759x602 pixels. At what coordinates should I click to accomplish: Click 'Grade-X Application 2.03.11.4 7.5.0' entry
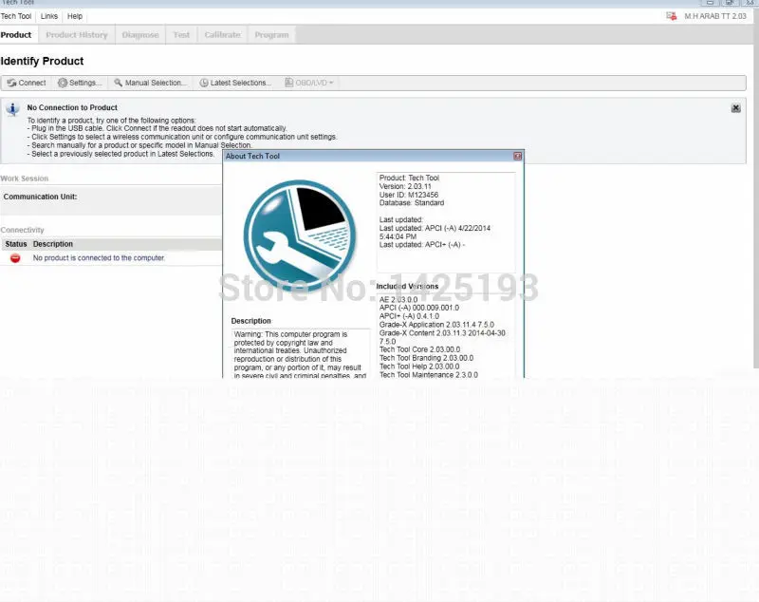coord(436,325)
